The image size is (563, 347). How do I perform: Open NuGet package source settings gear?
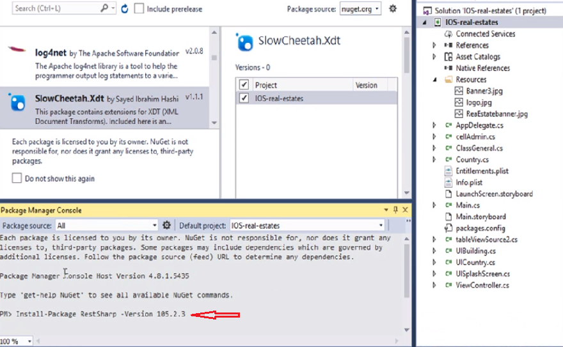click(x=393, y=8)
